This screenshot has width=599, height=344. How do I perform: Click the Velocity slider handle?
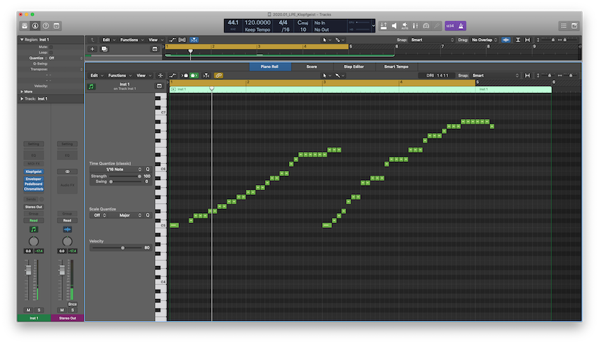click(x=123, y=248)
